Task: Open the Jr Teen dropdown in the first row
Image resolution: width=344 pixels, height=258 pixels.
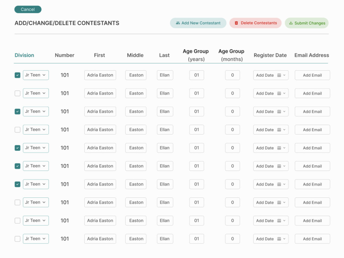Action: tap(36, 75)
